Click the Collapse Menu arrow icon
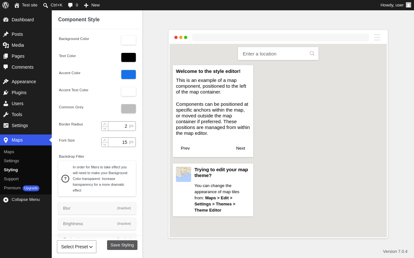This screenshot has height=258, width=414. pos(6,200)
